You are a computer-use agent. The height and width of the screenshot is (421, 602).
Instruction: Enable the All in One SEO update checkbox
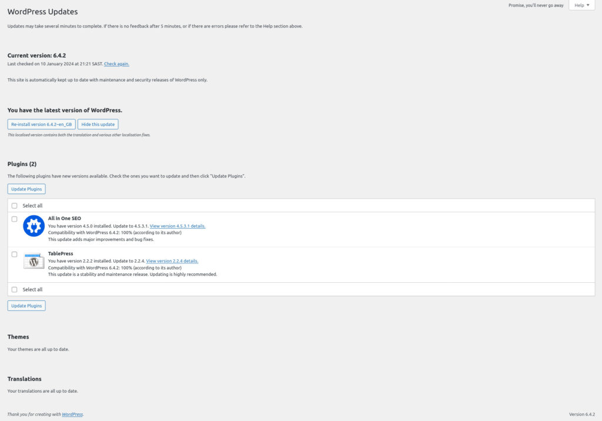pos(14,218)
